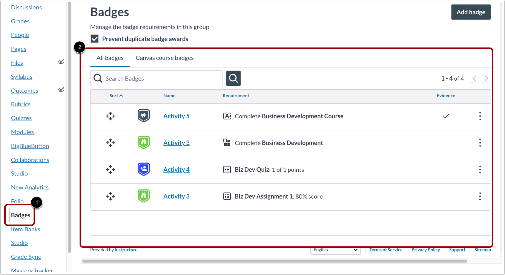Open the three-dot menu for Activity 4
This screenshot has height=275, width=505.
click(480, 170)
